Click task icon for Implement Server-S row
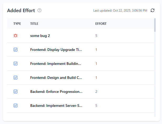 16,106
